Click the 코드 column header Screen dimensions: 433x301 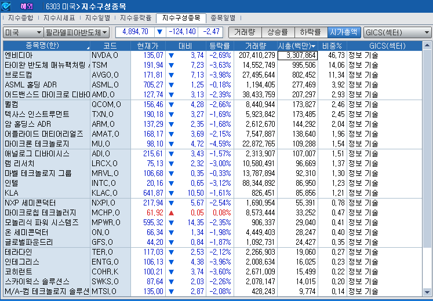110,46
